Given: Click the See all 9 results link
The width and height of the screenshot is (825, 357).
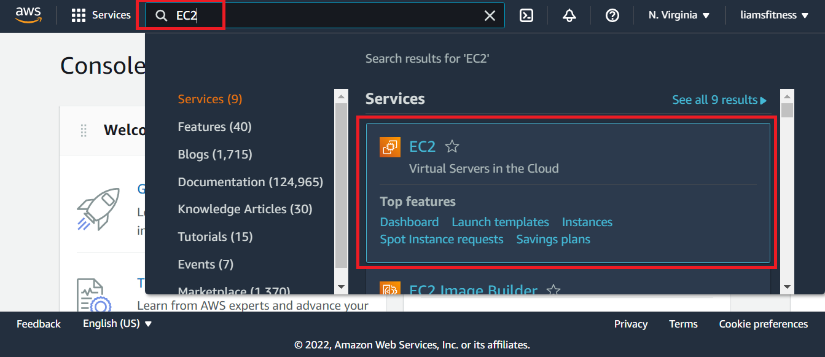Looking at the screenshot, I should tap(719, 100).
